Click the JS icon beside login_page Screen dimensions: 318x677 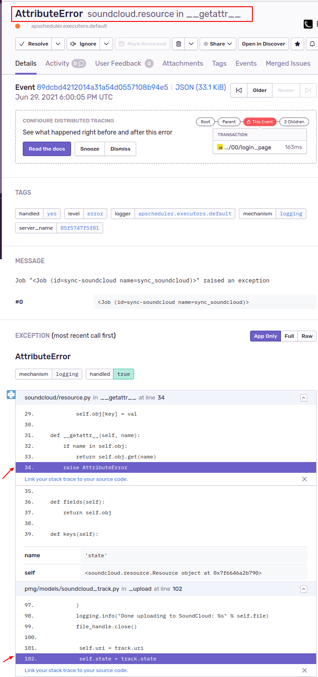pyautogui.click(x=220, y=147)
